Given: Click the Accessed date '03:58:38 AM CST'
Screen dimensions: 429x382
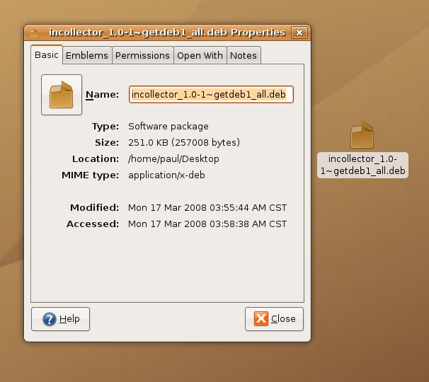Looking at the screenshot, I should [248, 224].
